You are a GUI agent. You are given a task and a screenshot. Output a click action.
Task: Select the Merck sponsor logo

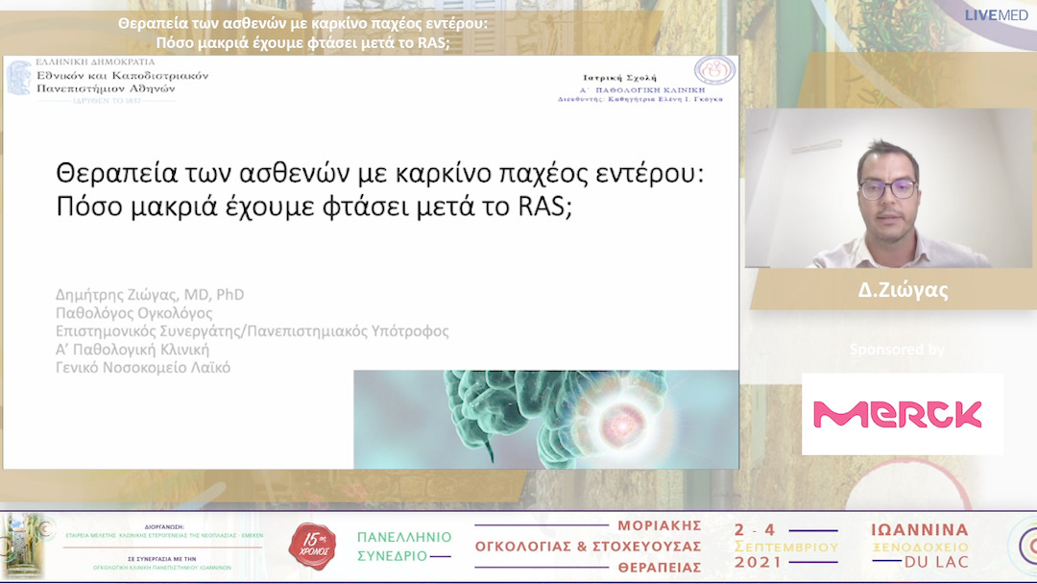coord(901,413)
